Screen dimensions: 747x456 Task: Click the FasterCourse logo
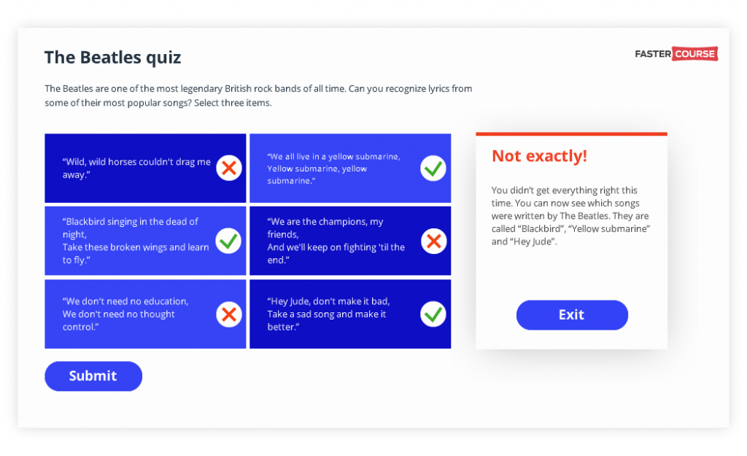click(676, 54)
